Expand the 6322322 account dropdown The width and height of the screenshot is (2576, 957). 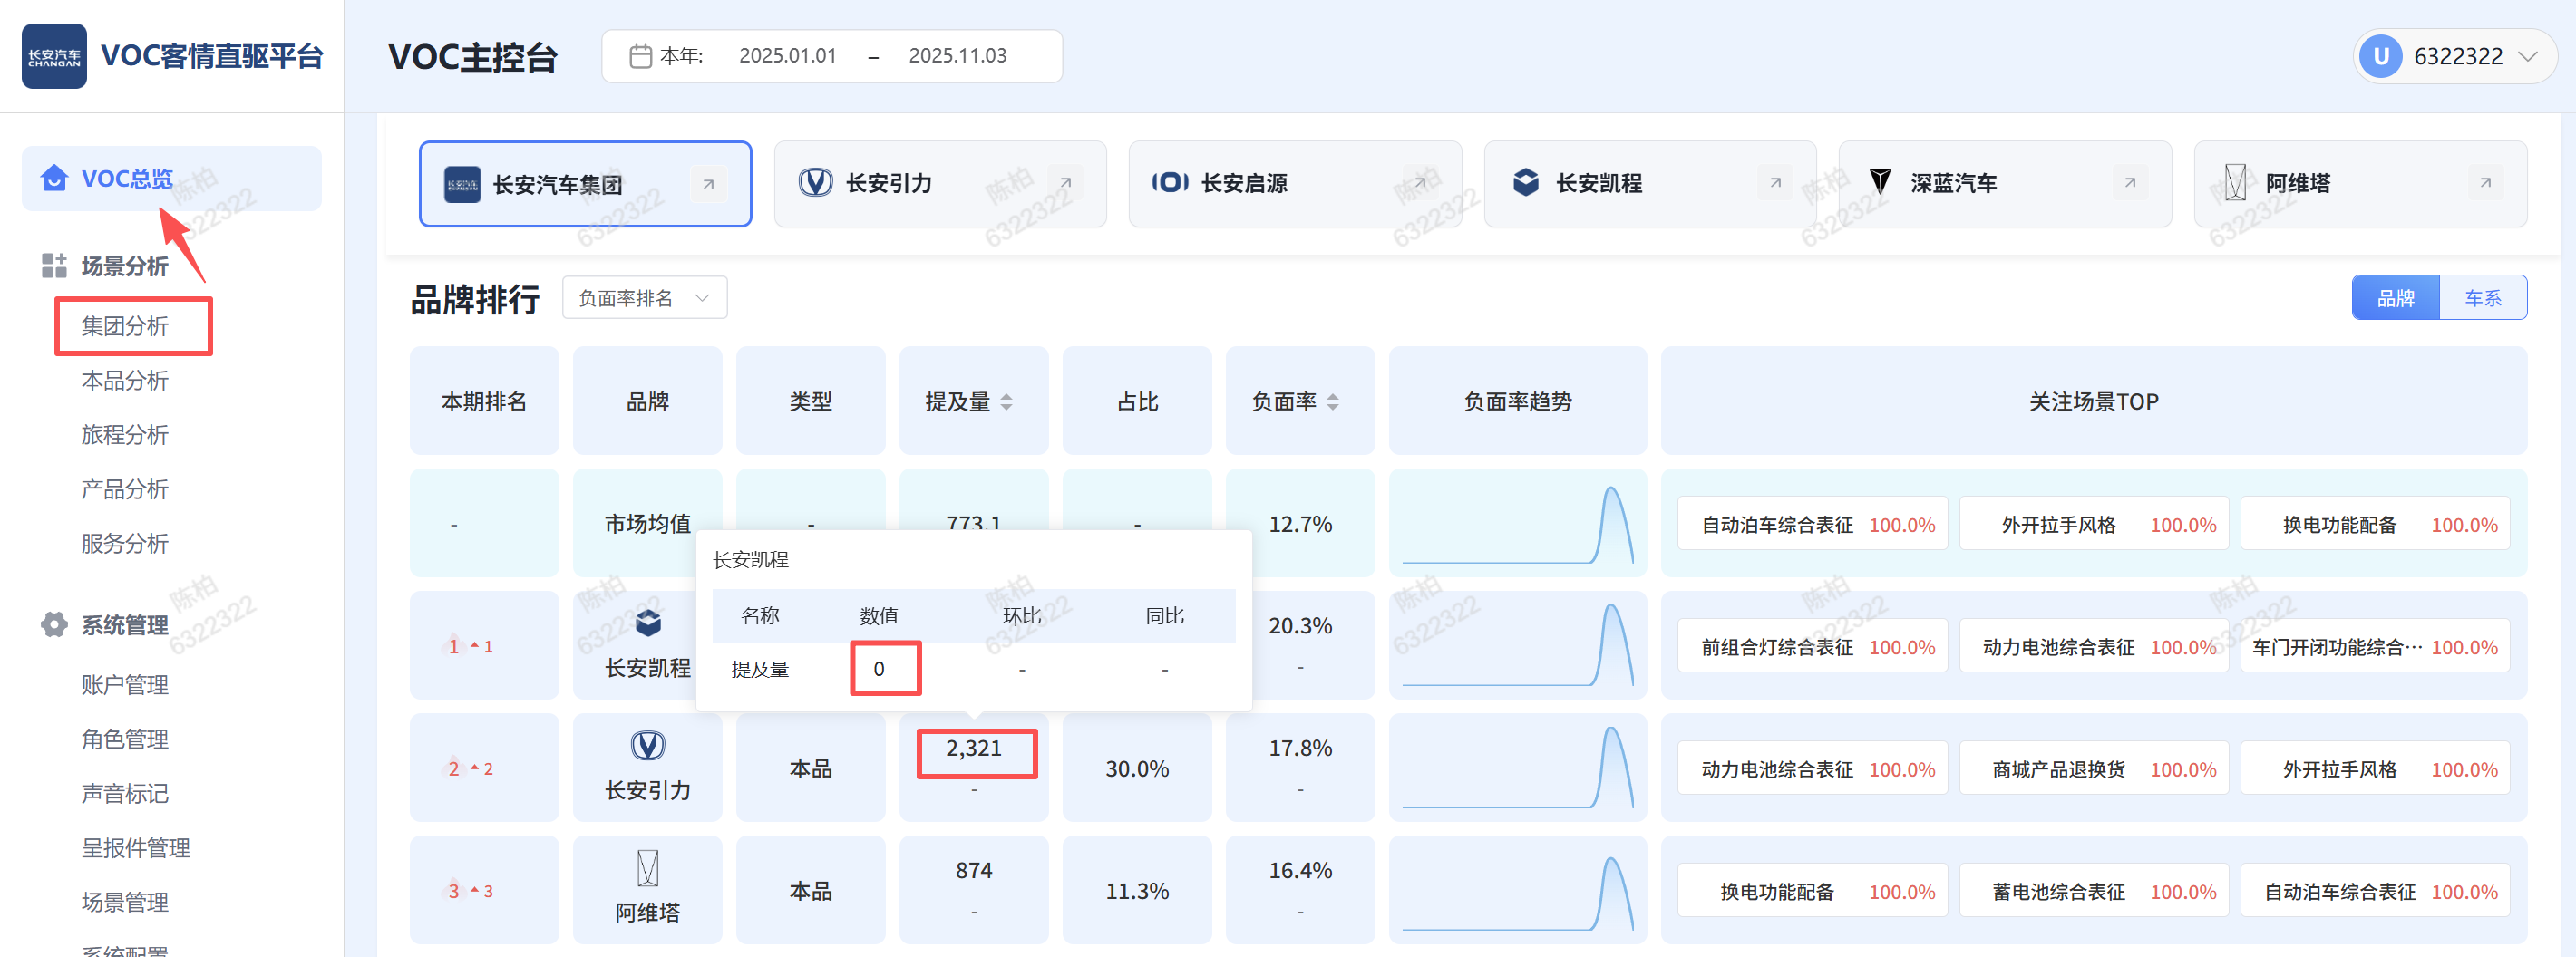tap(2527, 56)
